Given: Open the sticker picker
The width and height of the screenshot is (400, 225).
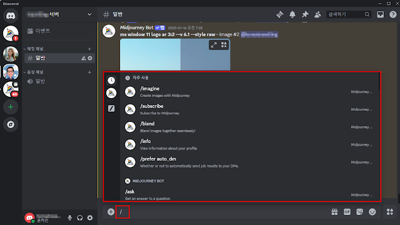Looking at the screenshot, I should 360,212.
